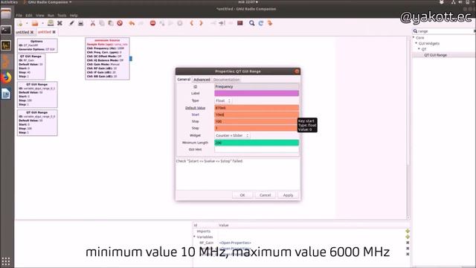Click the Default Value field with 870e6

pos(257,108)
